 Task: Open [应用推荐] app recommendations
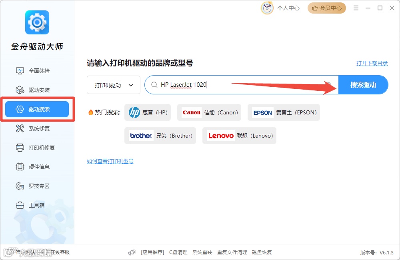point(152,252)
